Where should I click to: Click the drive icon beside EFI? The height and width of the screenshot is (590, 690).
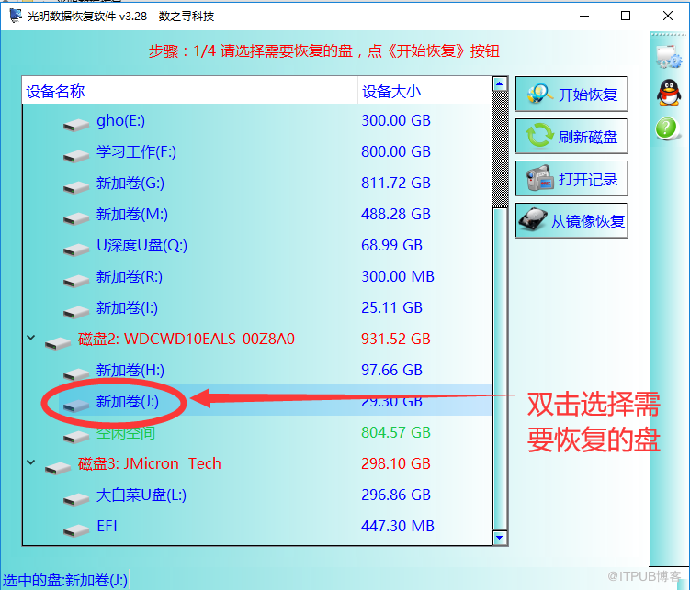[x=76, y=530]
